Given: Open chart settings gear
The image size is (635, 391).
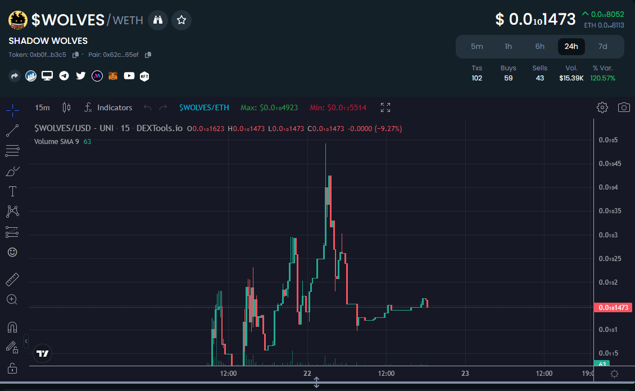Looking at the screenshot, I should pyautogui.click(x=602, y=107).
